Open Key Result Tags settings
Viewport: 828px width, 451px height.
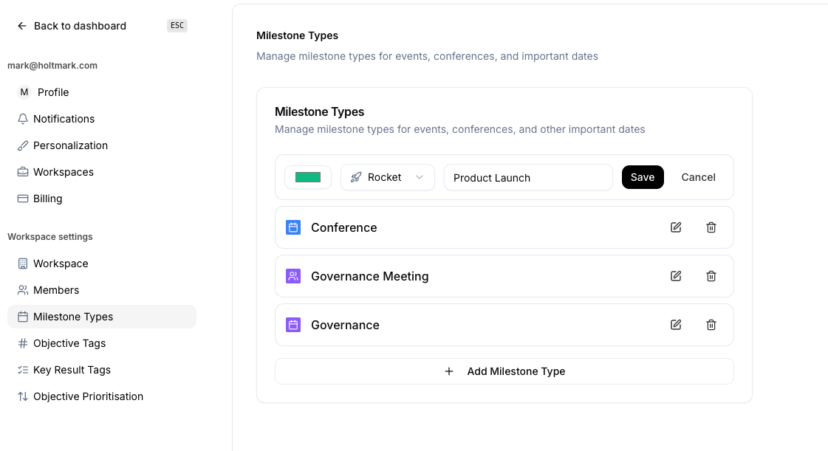pyautogui.click(x=72, y=369)
